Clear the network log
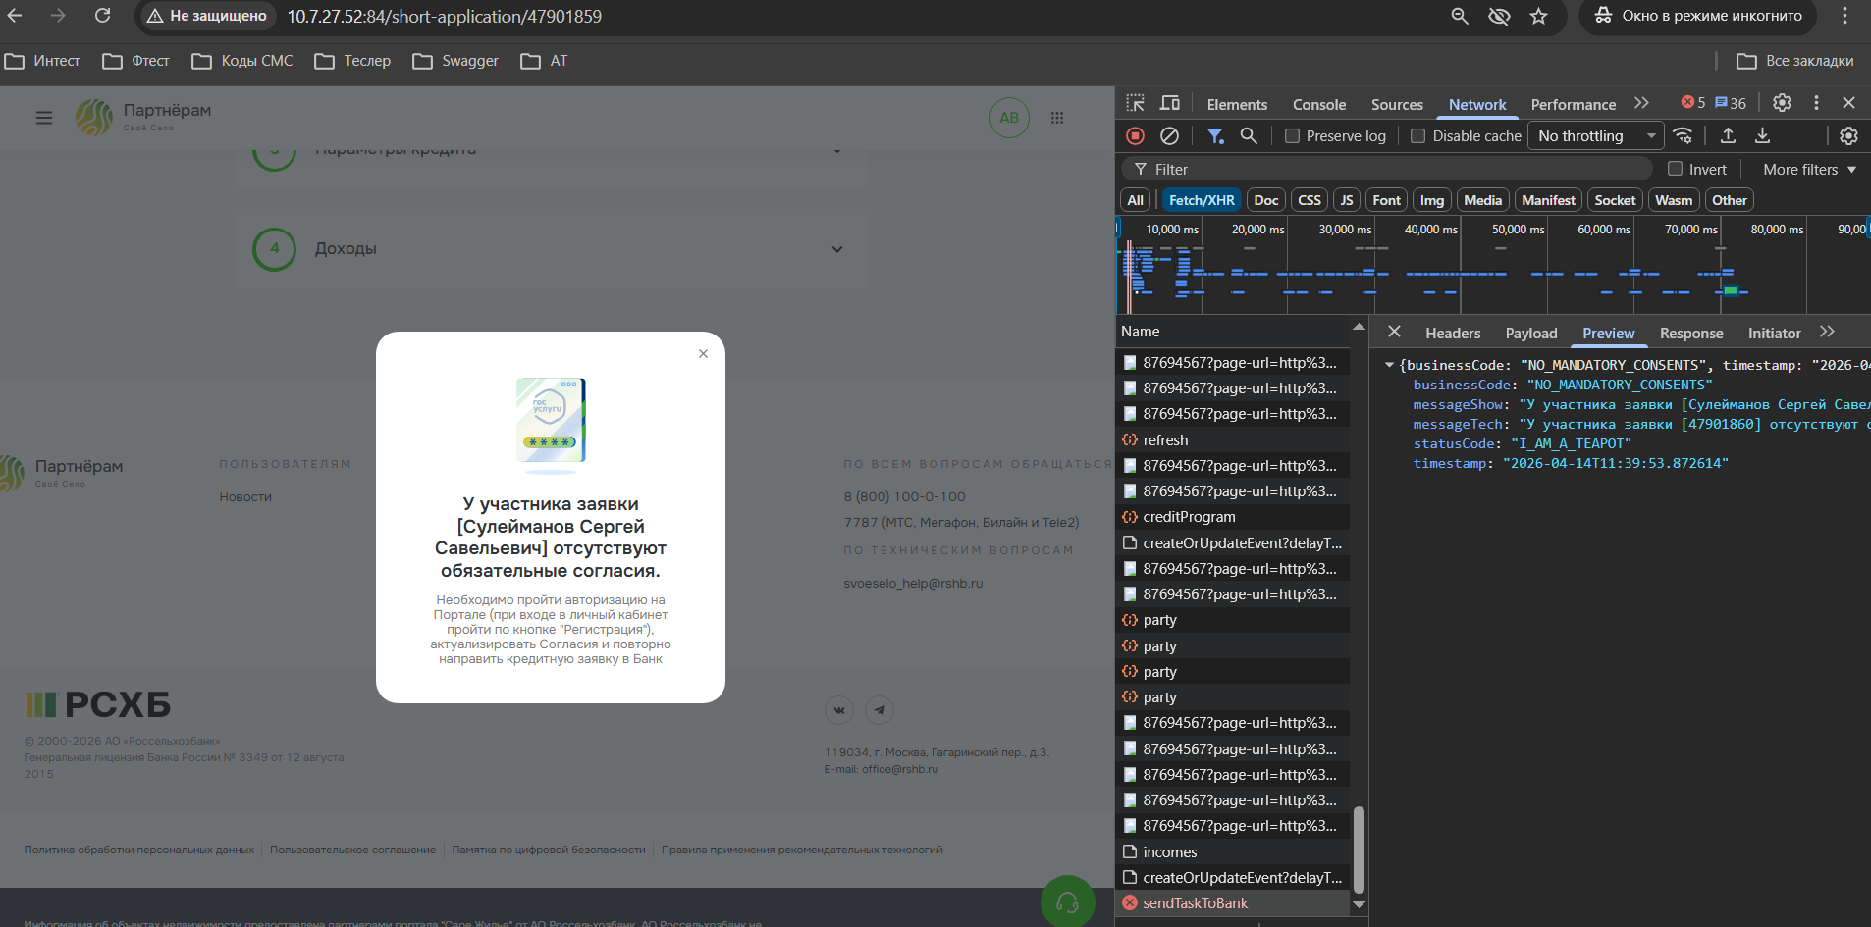Viewport: 1871px width, 927px height. [x=1169, y=136]
